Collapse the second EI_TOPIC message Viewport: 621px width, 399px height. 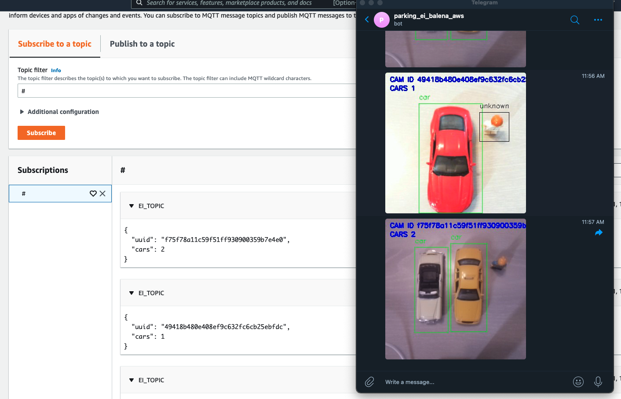tap(131, 293)
